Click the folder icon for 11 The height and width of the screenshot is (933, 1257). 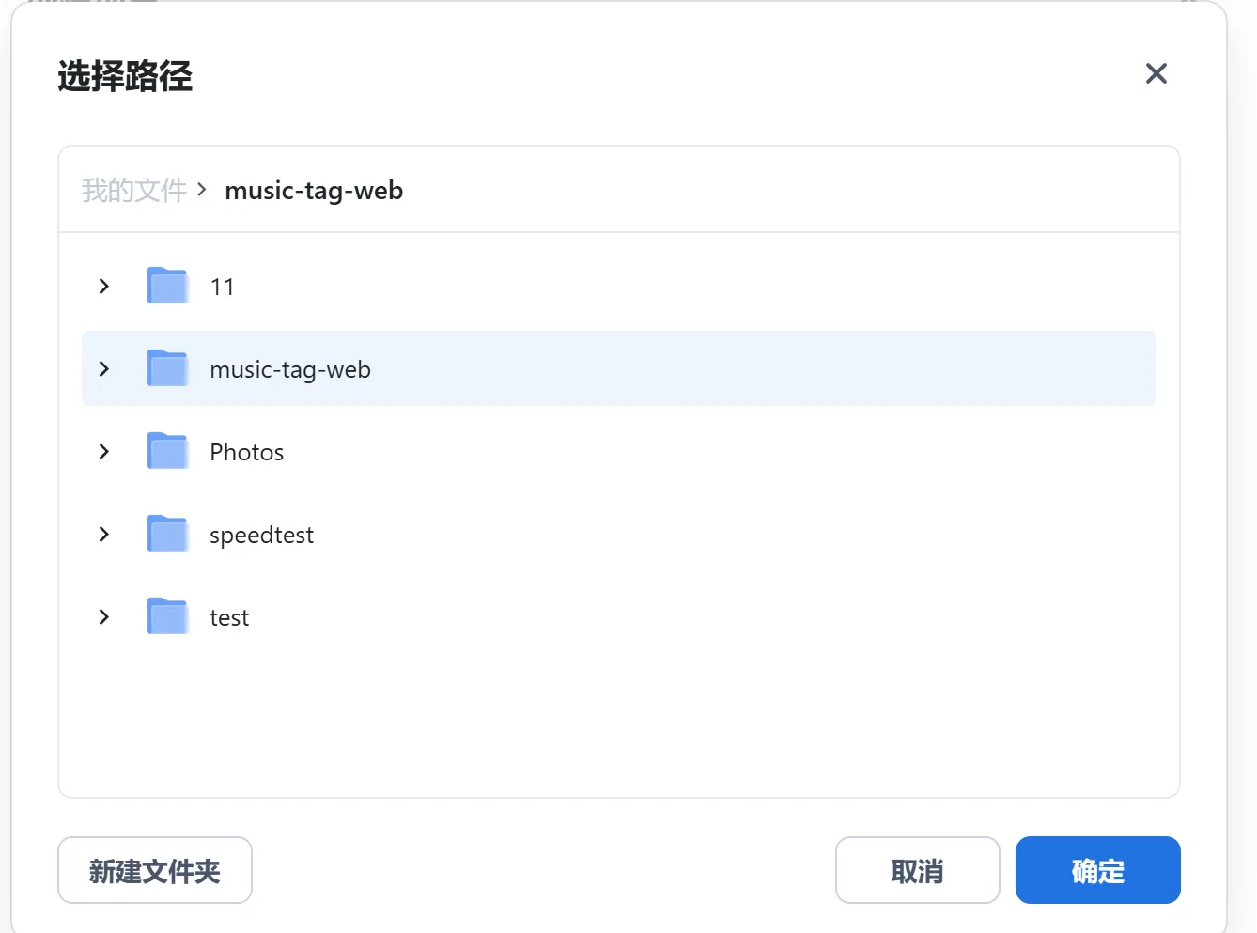168,286
